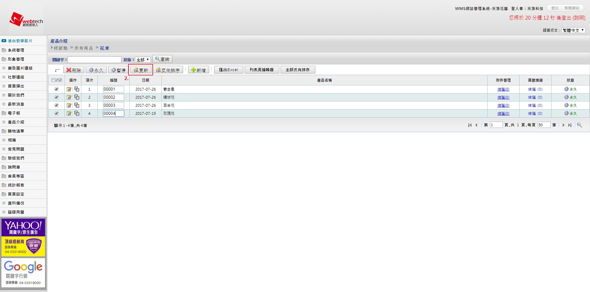Image resolution: width=590 pixels, height=292 pixels.
Task: Uncheck the checkbox for row 00001
Action: pyautogui.click(x=56, y=89)
